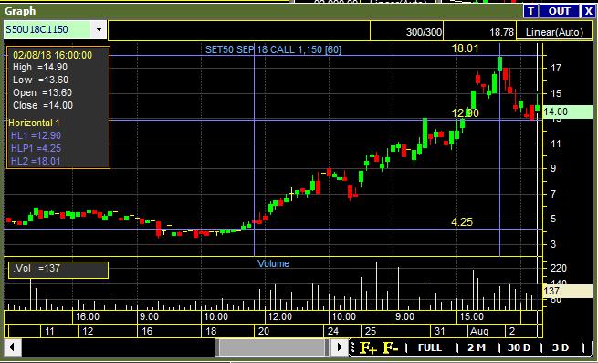Viewport: 598px width, 363px height.
Task: Select the 30 D time range
Action: click(x=519, y=347)
